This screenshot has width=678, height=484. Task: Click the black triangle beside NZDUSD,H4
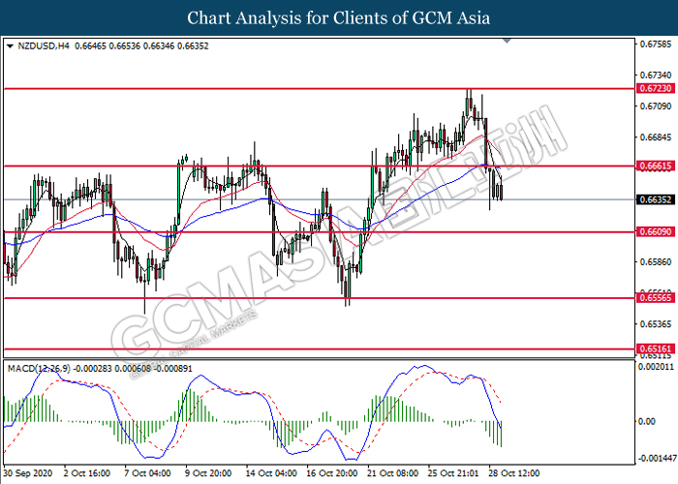[11, 45]
